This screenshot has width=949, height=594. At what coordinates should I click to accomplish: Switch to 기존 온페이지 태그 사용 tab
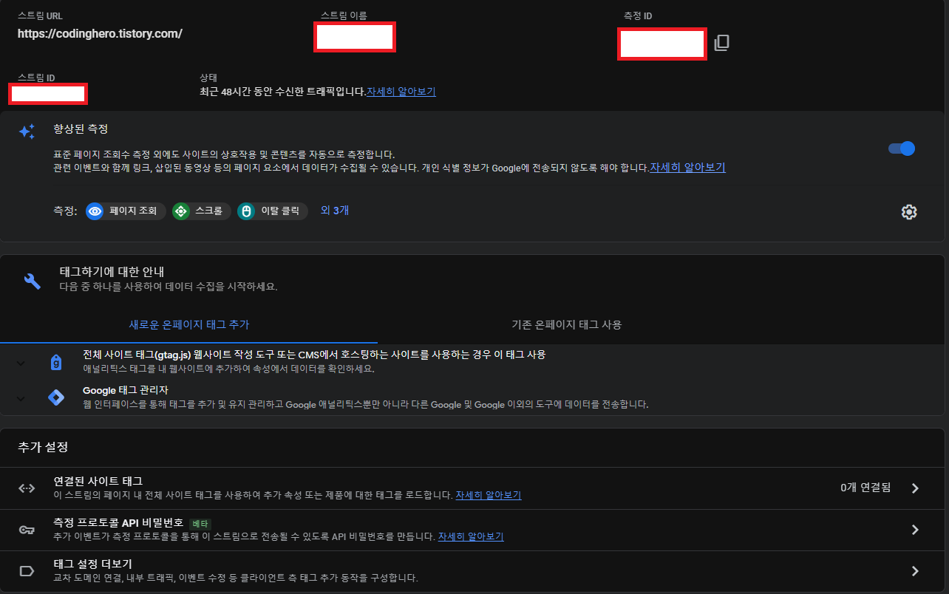click(567, 324)
